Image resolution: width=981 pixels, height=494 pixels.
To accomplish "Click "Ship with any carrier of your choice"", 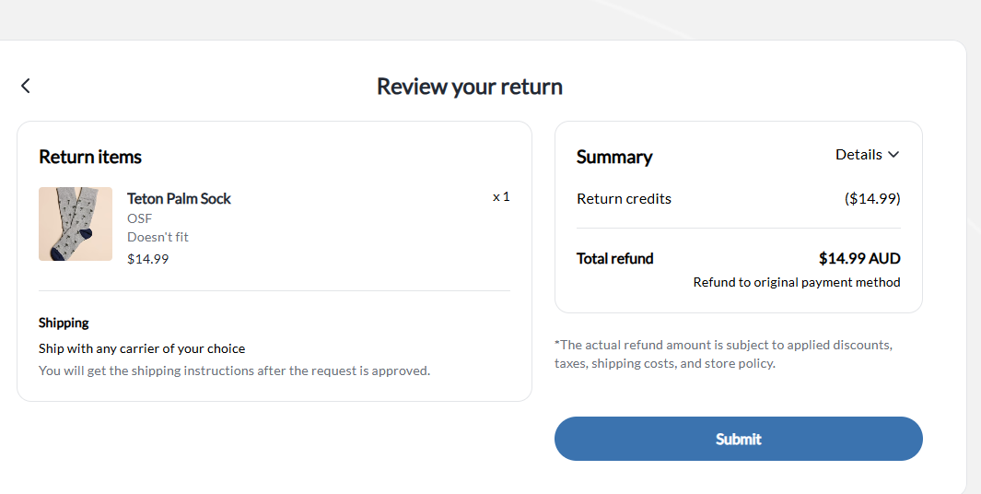I will 142,348.
